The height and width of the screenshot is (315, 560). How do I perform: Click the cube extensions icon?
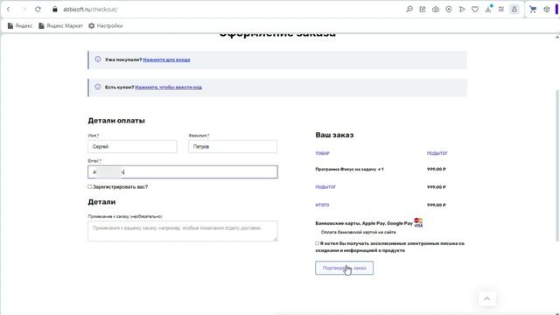[x=546, y=10]
